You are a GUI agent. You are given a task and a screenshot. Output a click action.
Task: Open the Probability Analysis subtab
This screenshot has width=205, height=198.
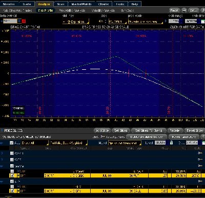(72, 10)
